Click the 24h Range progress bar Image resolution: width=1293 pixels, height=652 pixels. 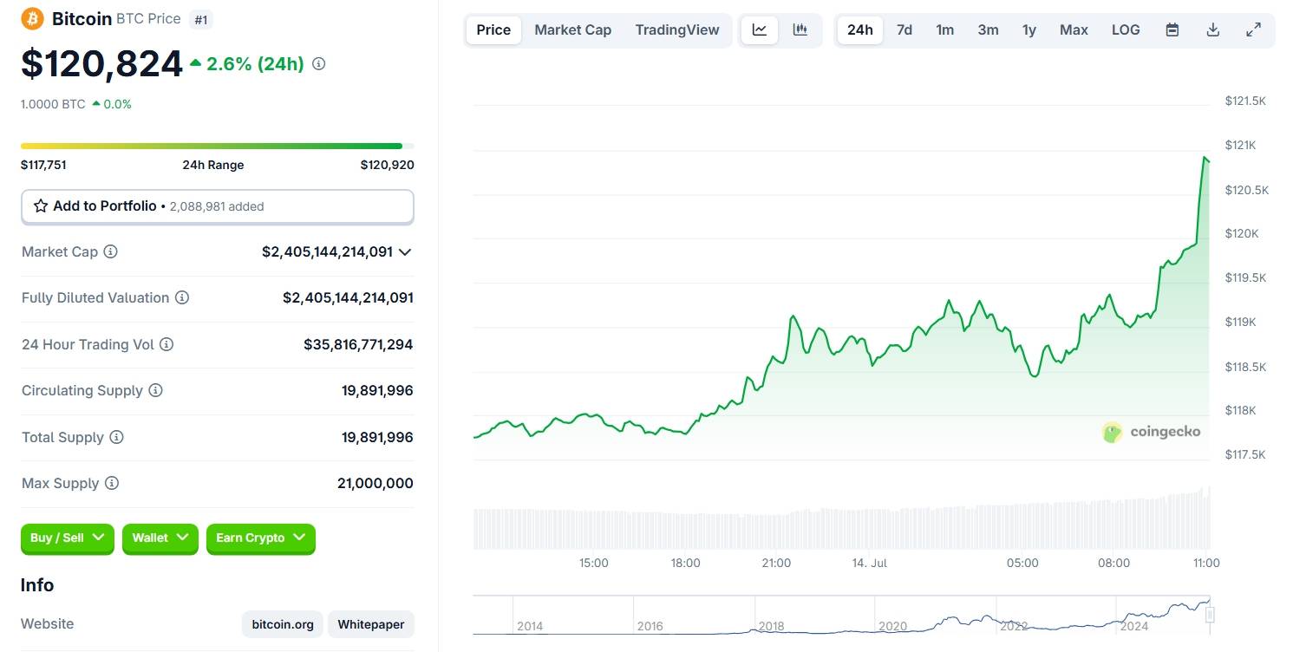pos(218,146)
